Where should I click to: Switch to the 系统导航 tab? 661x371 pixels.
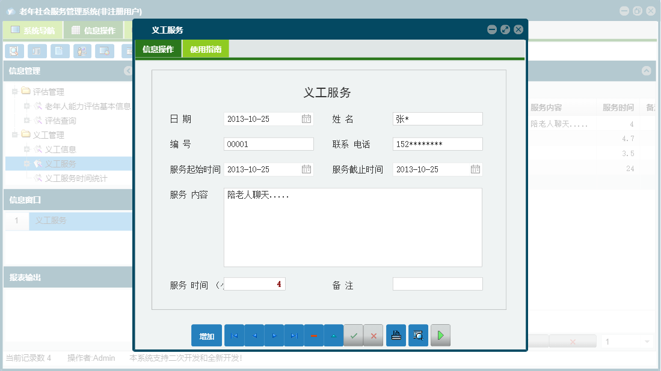click(33, 29)
